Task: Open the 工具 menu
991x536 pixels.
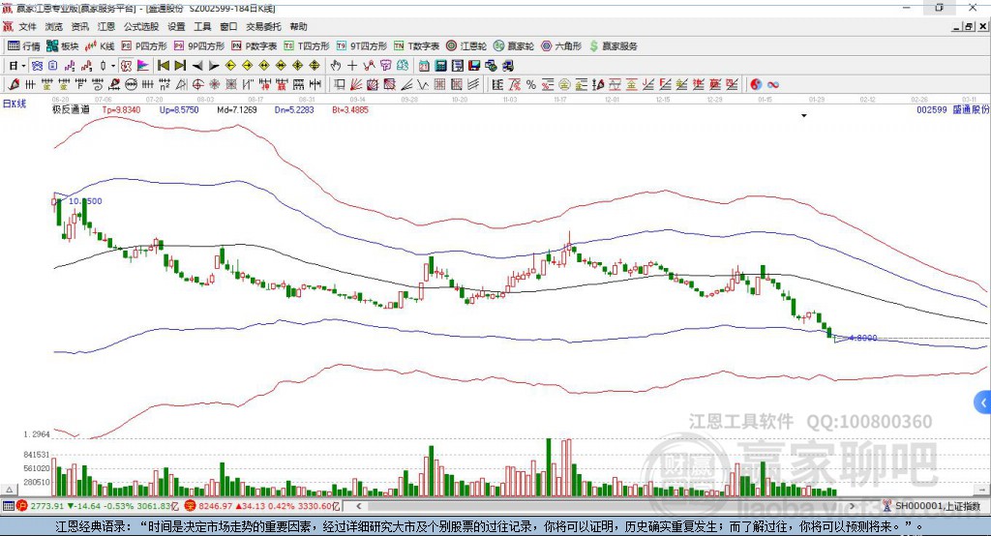Action: 202,26
